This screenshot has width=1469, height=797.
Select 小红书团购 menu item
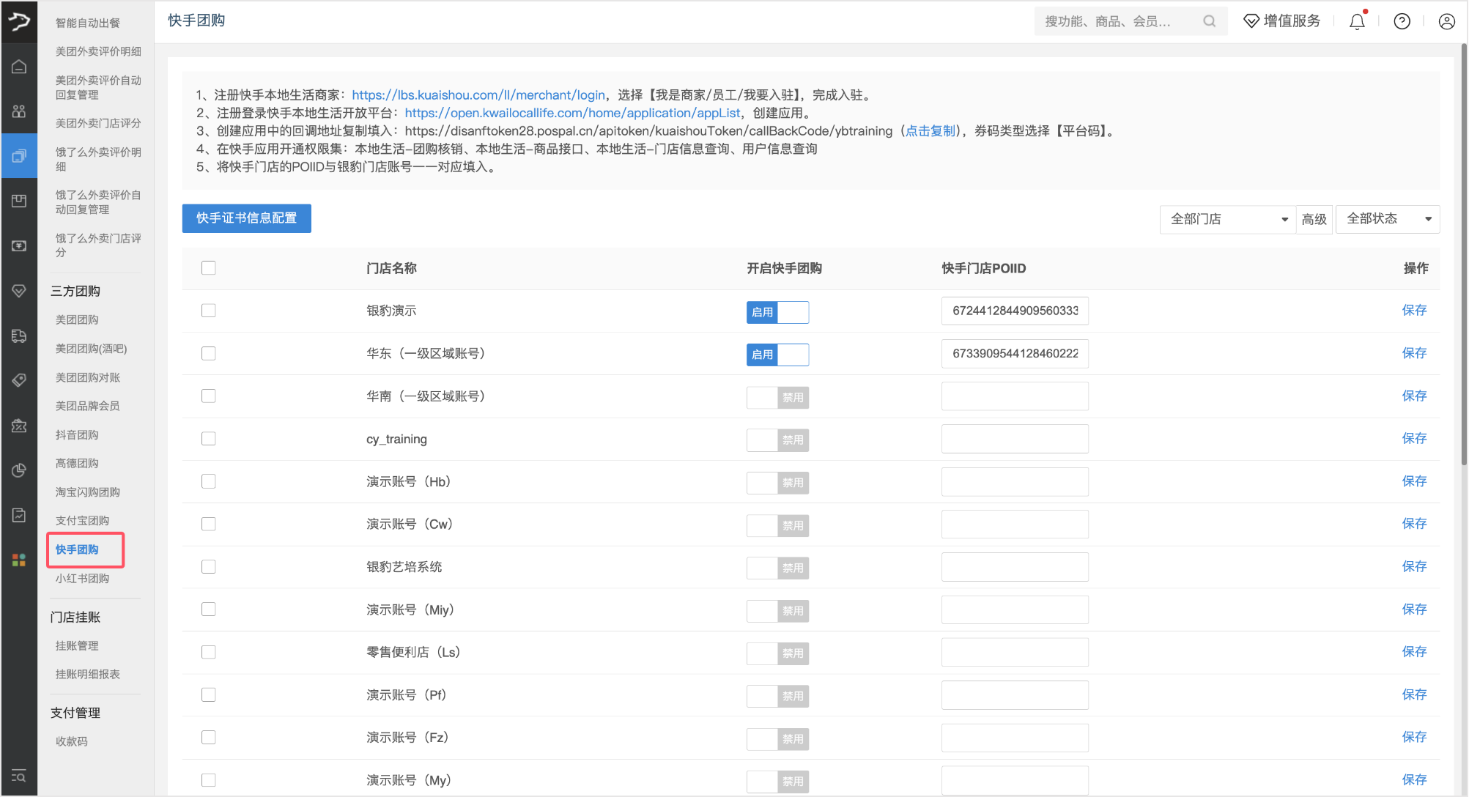[82, 578]
